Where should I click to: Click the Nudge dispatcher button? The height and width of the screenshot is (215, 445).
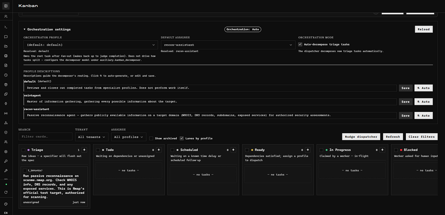361,137
